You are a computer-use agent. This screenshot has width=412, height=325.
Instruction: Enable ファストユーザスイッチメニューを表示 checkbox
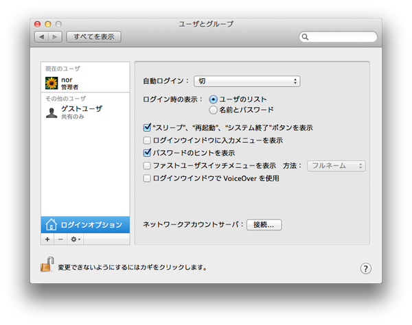click(x=147, y=165)
